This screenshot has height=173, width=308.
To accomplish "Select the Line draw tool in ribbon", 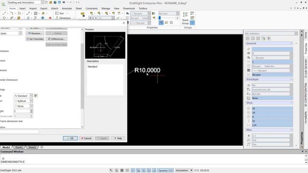I will tap(4, 13).
